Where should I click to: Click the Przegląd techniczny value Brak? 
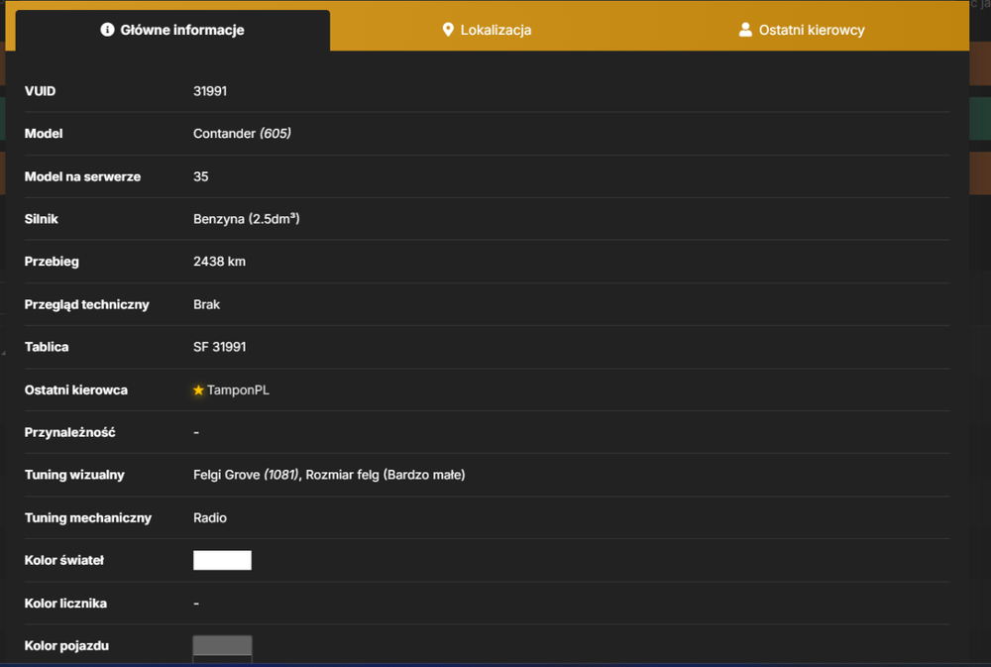tap(207, 304)
